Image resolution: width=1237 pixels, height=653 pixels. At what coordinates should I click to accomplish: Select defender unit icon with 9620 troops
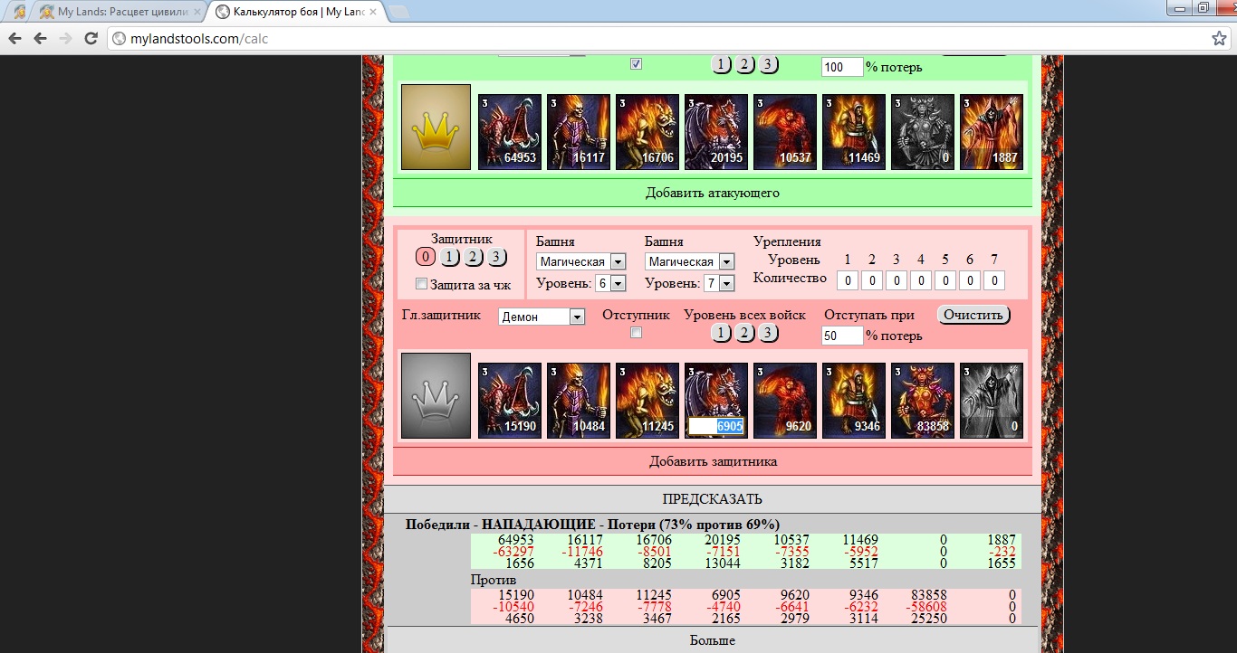click(x=785, y=401)
